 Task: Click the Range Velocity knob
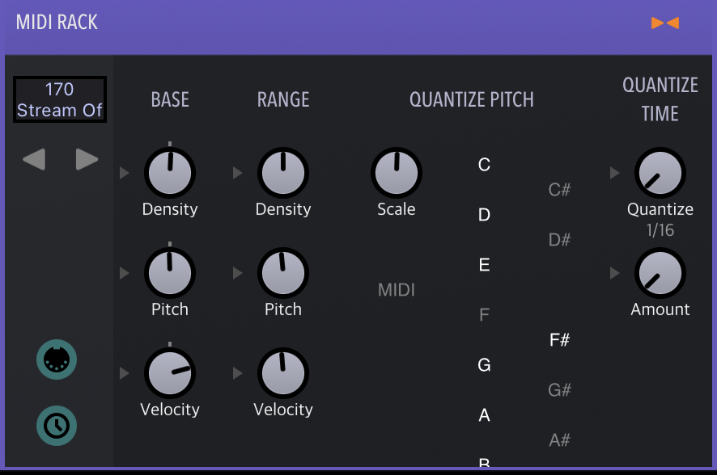[x=283, y=373]
